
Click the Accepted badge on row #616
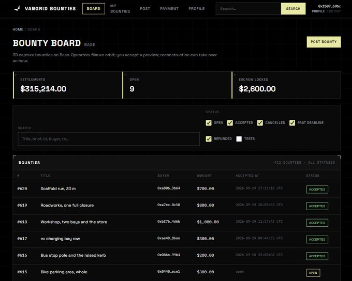point(317,256)
